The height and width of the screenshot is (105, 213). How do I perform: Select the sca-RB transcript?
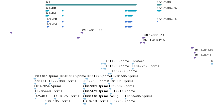pos(91,11)
